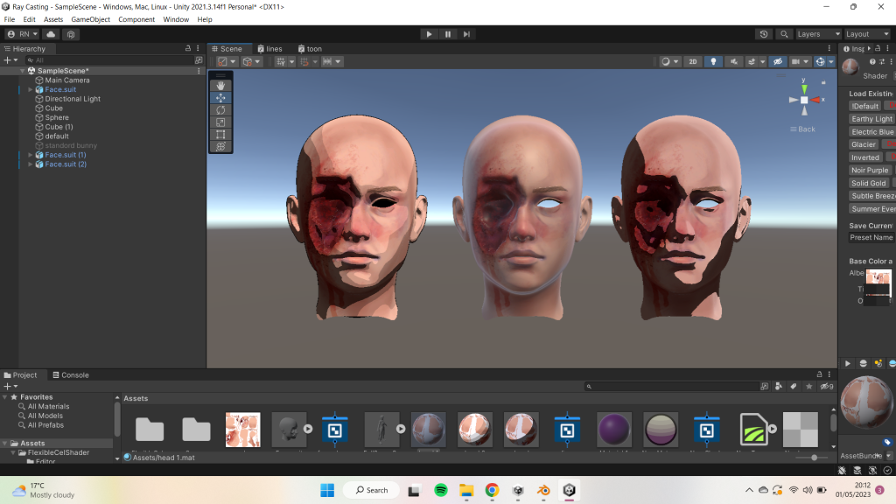Screen dimensions: 896x504
Task: Click All Materials favorite
Action: tap(49, 406)
